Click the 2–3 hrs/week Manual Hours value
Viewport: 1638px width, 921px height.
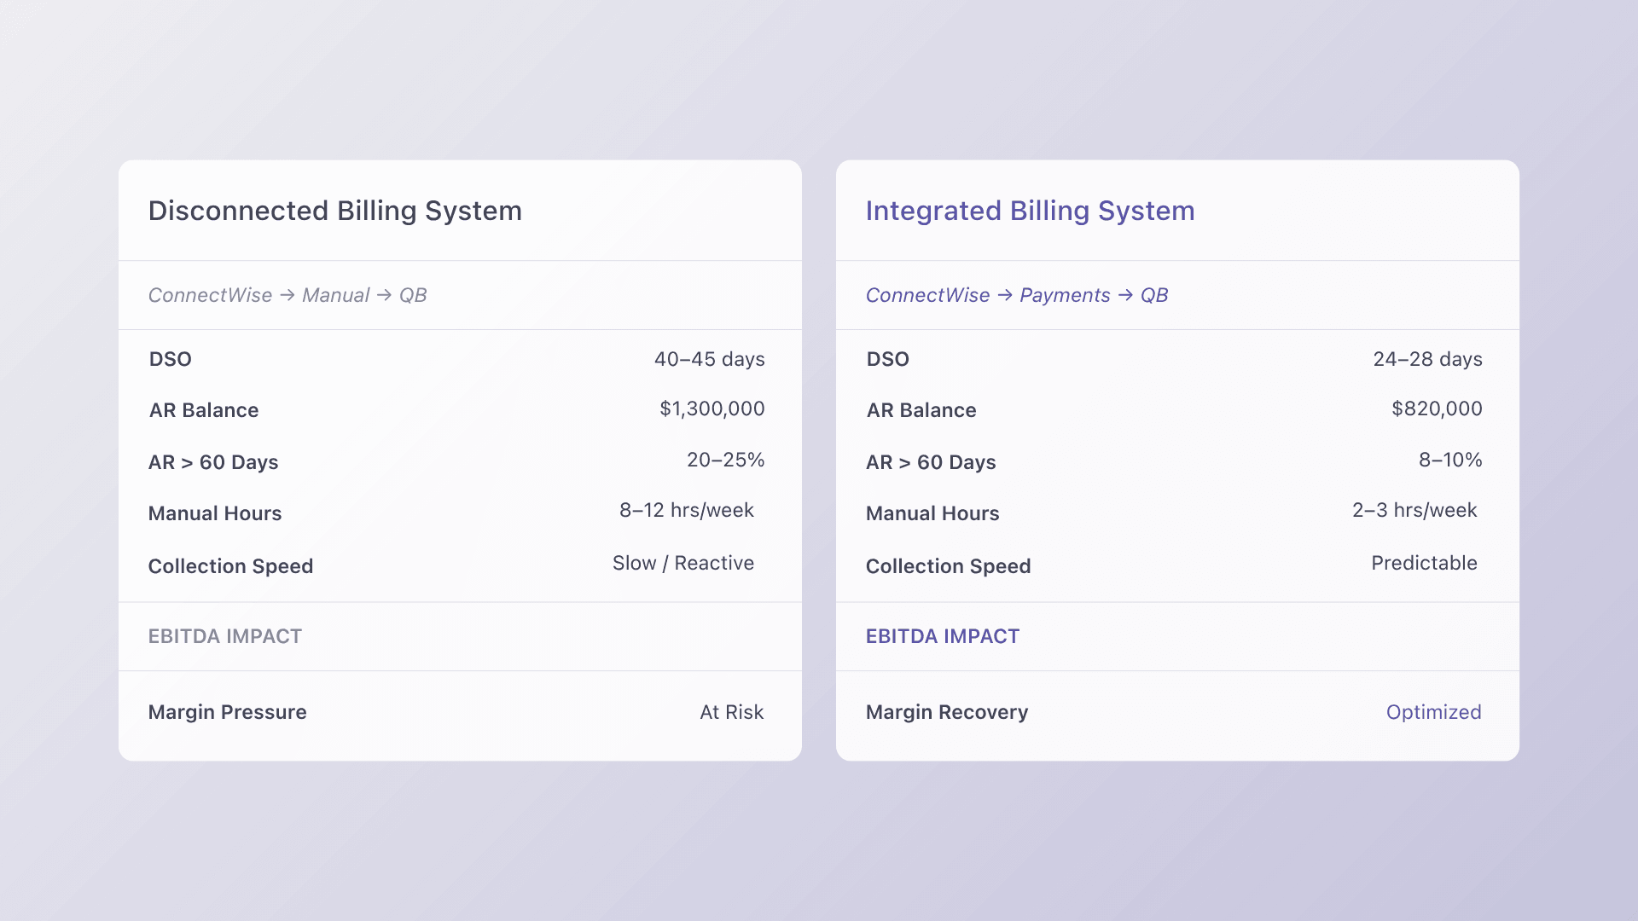[1414, 510]
